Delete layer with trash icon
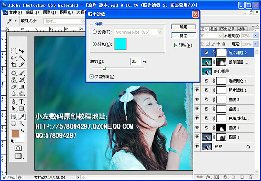Screen dimensions: 261x181 (250, 177)
